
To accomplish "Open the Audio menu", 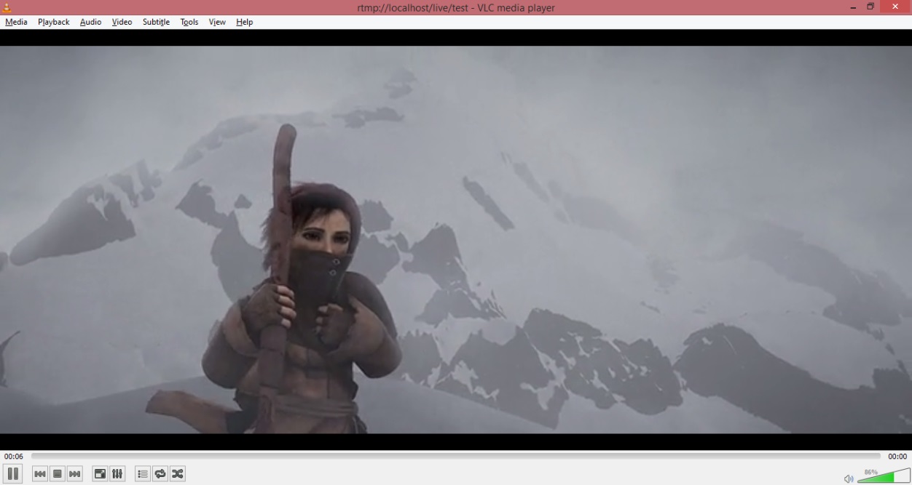I will [x=90, y=22].
